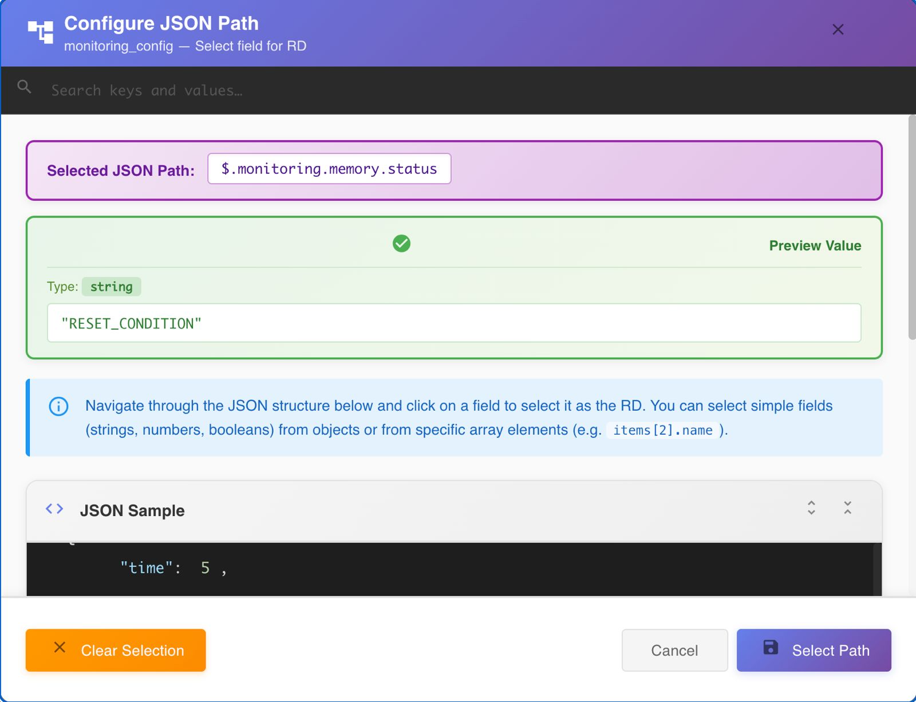Click the Preview Value label

(815, 245)
